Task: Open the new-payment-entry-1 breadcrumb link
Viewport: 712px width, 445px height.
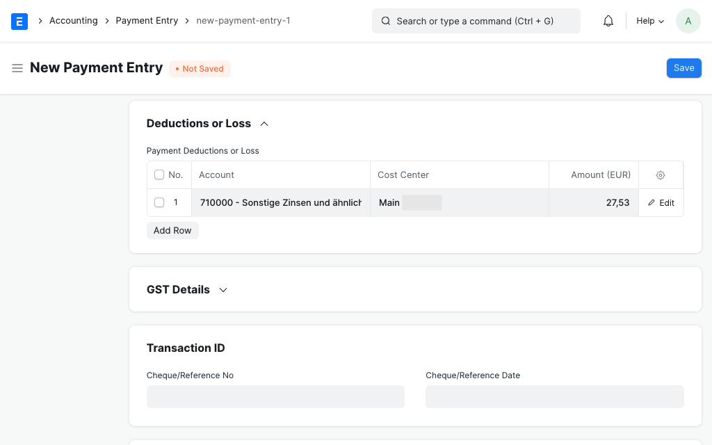Action: tap(243, 20)
